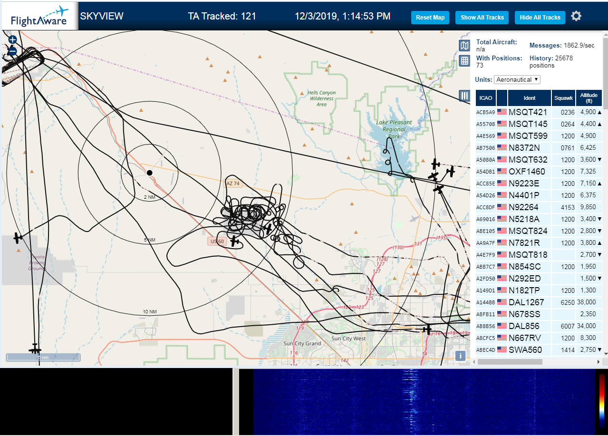Select aircraft MSQT824 row

(x=539, y=231)
